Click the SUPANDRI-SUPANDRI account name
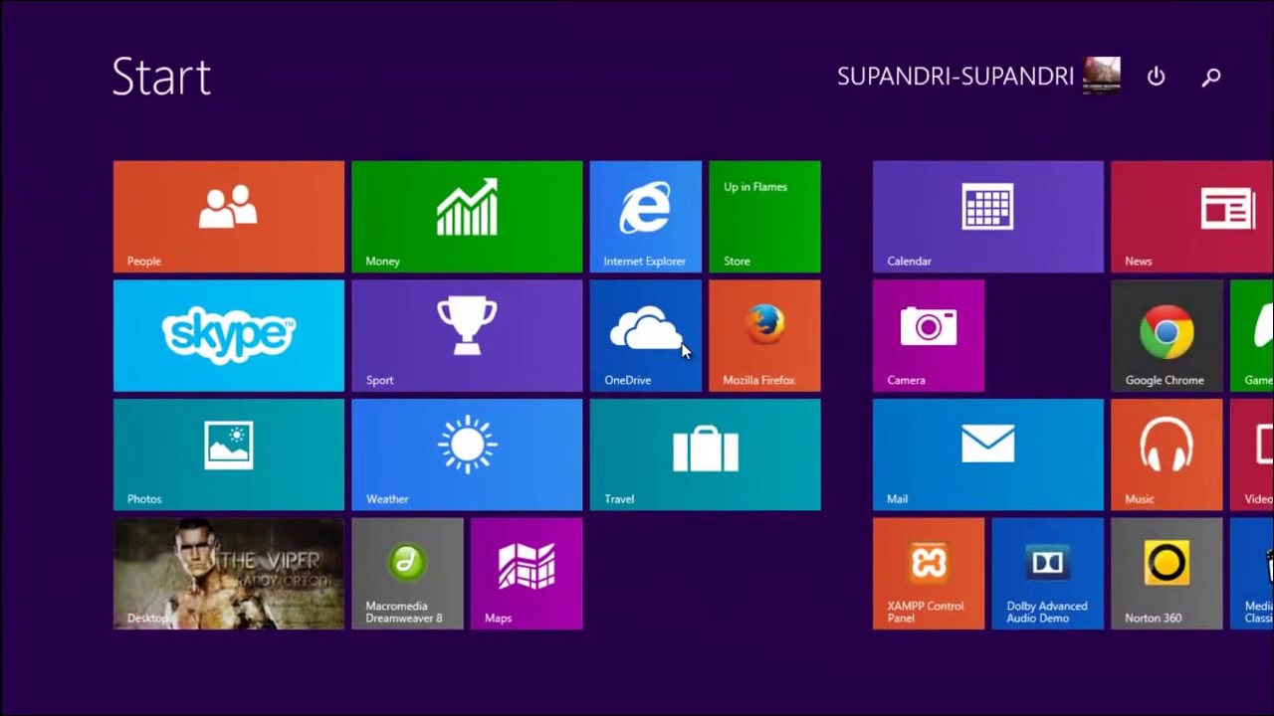 (x=955, y=77)
